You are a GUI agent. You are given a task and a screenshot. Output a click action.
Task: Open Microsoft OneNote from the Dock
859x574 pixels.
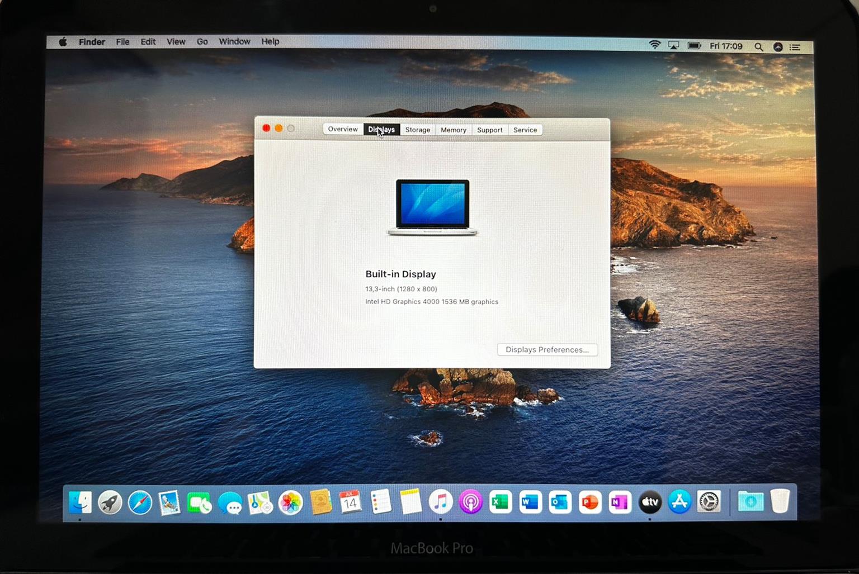click(x=619, y=502)
